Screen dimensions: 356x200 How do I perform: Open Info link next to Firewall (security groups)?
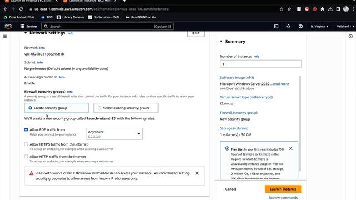[70, 92]
